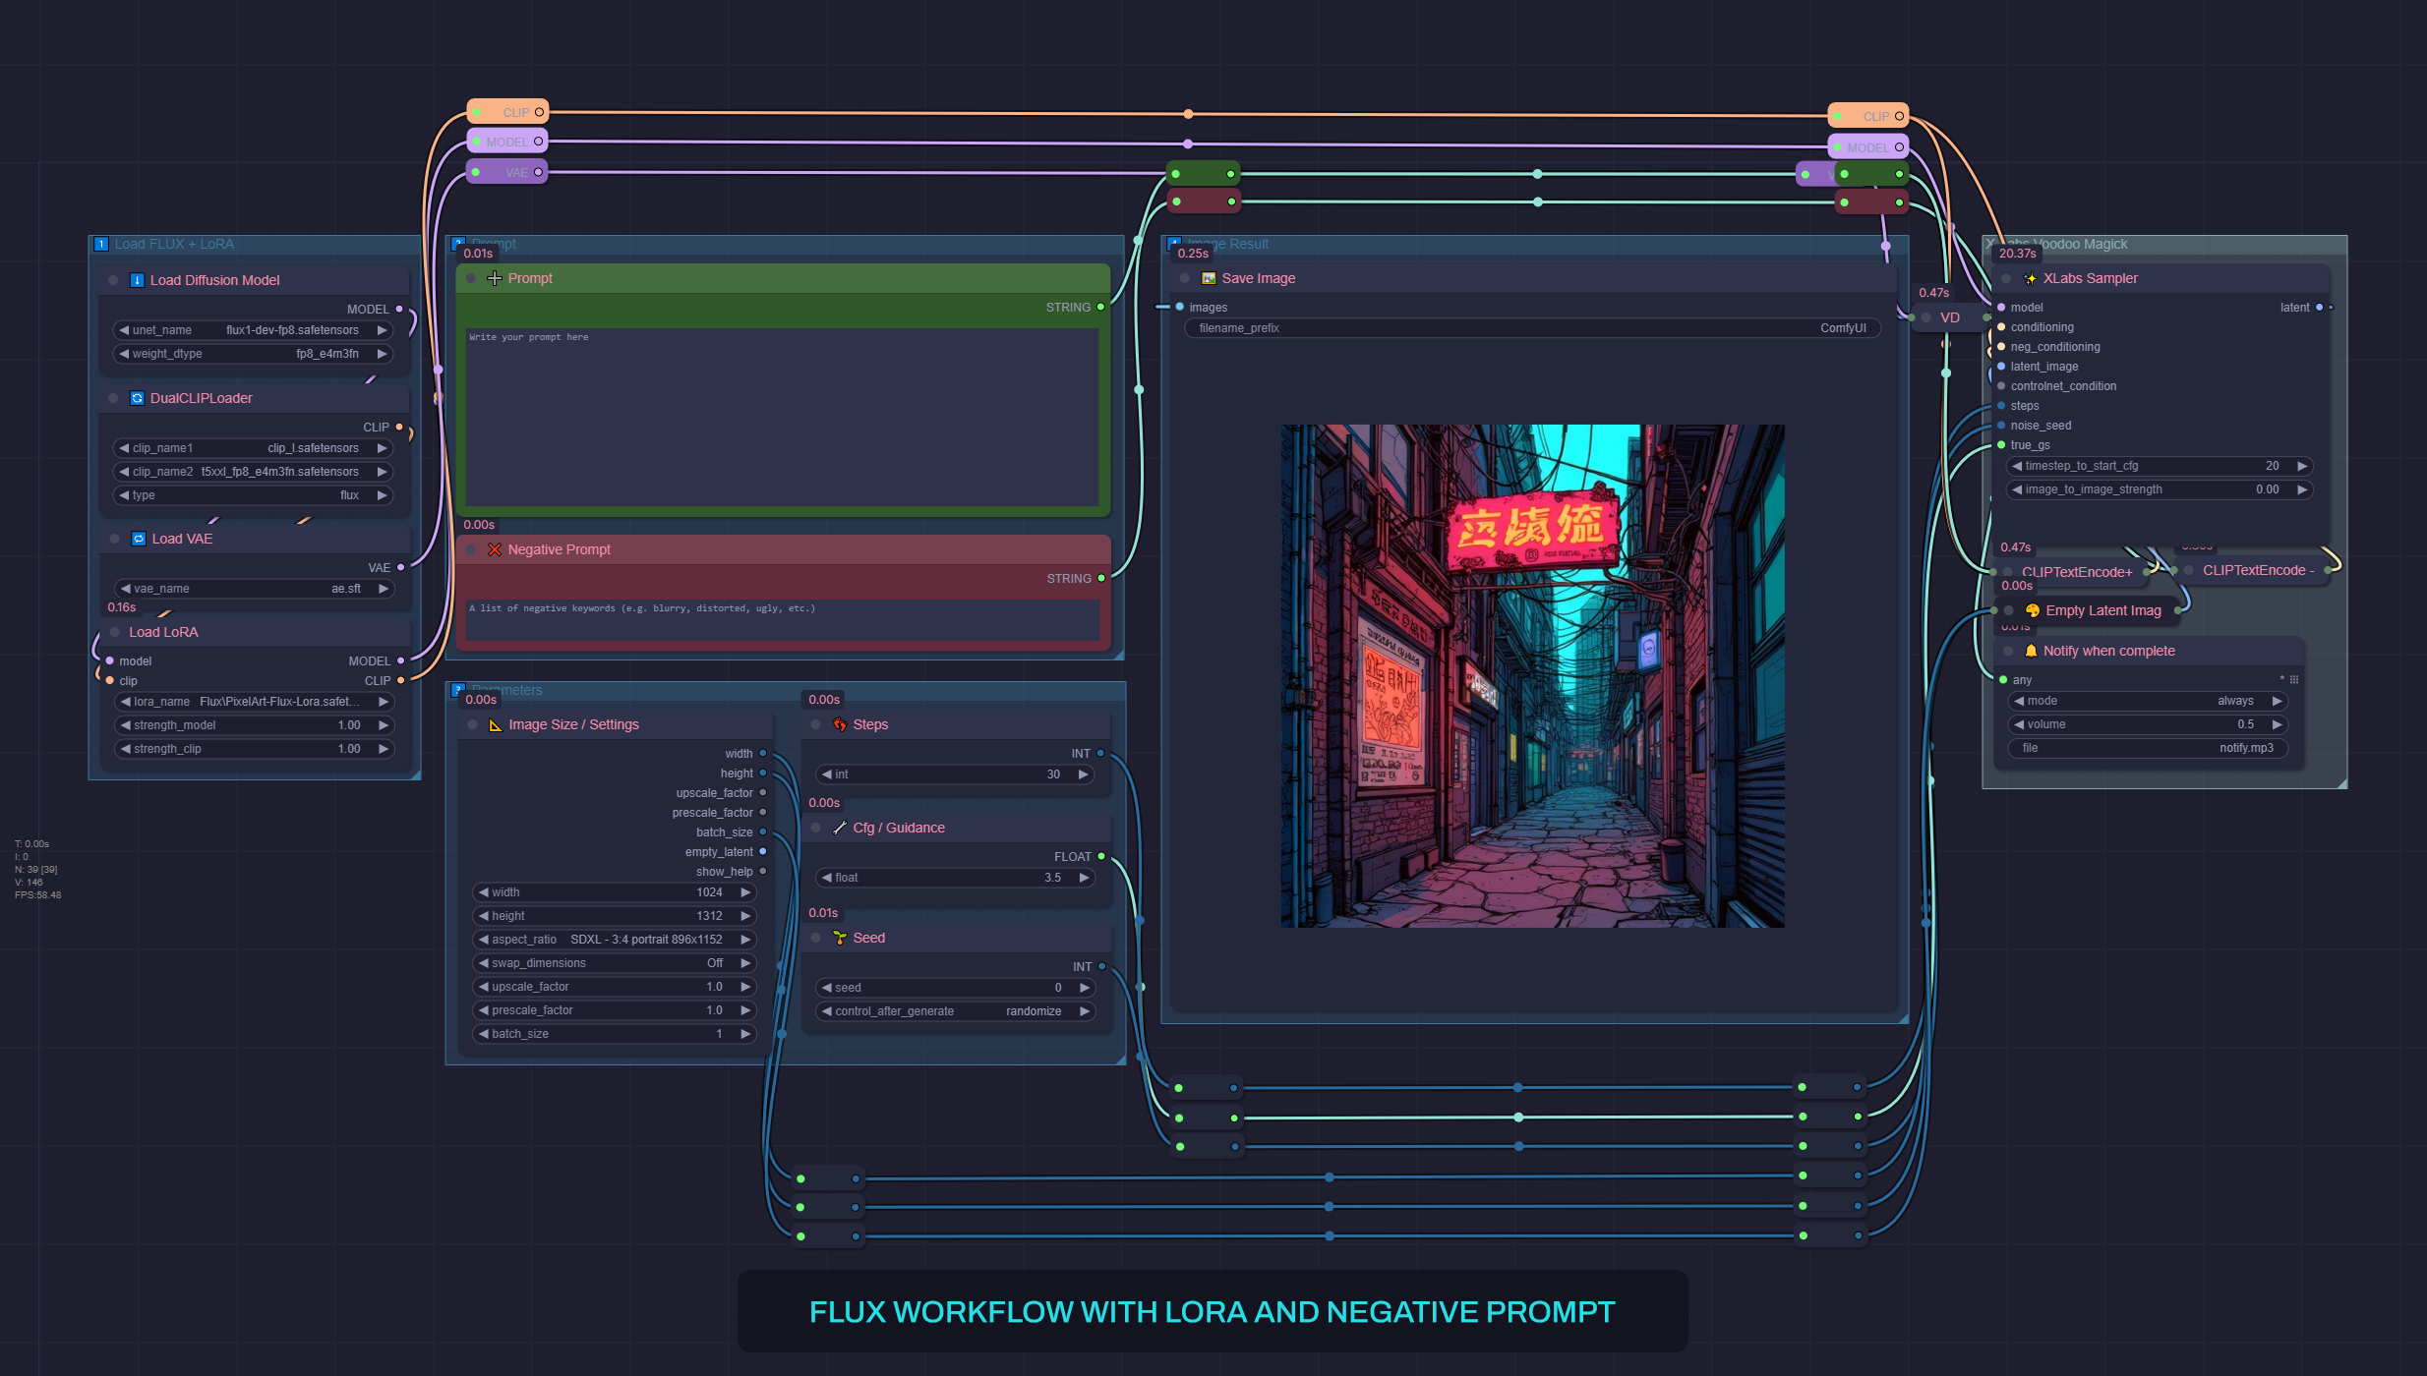Click the Image Size triangle ruler icon

pos(496,724)
